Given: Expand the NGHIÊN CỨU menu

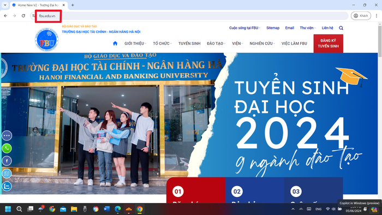Looking at the screenshot, I should click(x=262, y=43).
